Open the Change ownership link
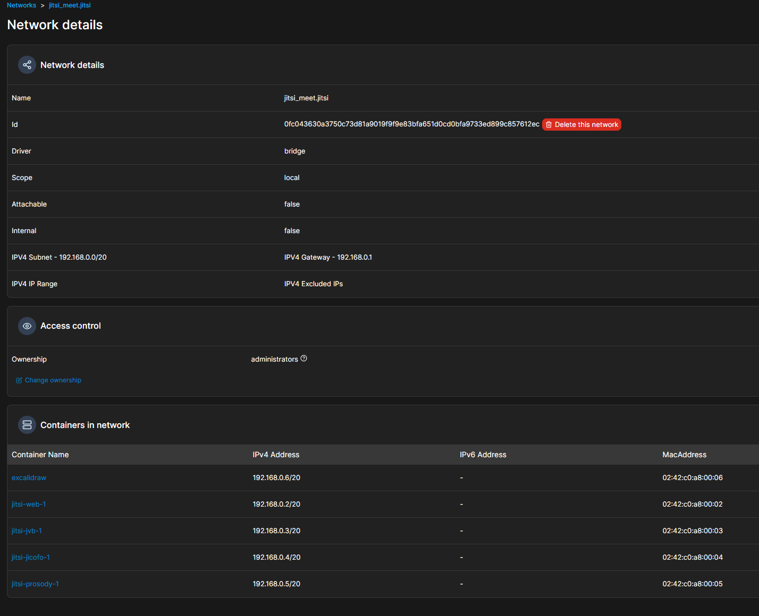759x616 pixels. tap(53, 380)
